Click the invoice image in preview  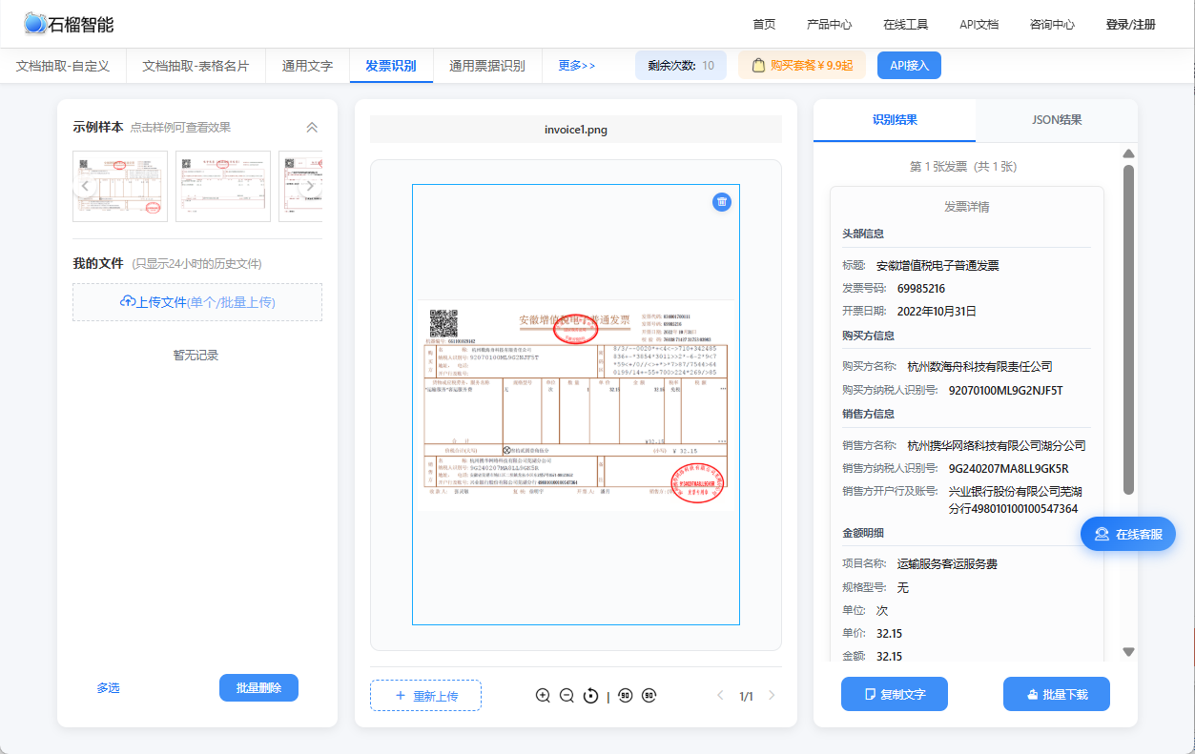point(576,405)
